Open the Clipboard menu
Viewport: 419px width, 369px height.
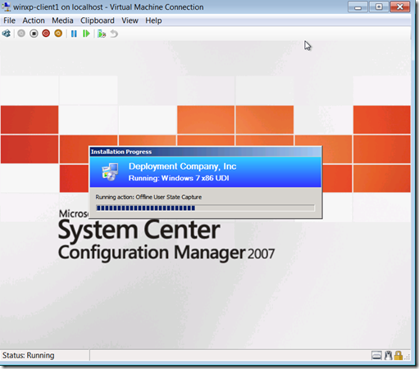pos(98,20)
